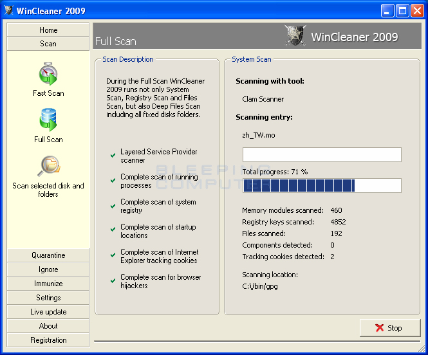Click the empty scanning entry progress bar
Screen dimensions: 428x355
322,154
